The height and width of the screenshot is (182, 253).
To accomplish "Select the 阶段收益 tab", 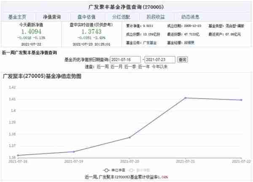I will [x=156, y=17].
